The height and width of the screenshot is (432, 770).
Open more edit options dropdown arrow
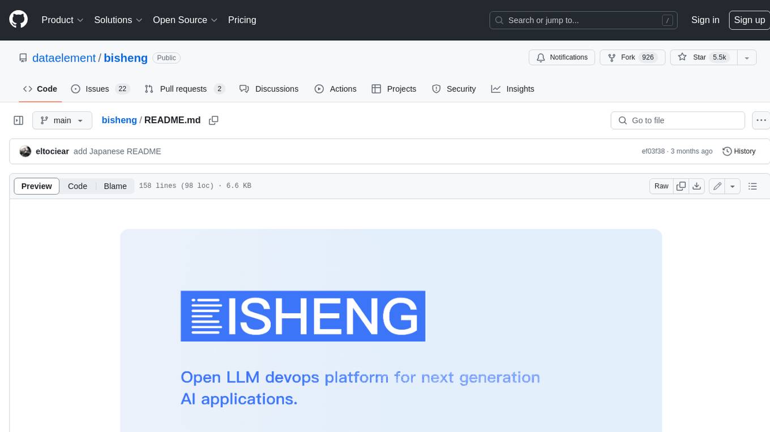(x=733, y=186)
